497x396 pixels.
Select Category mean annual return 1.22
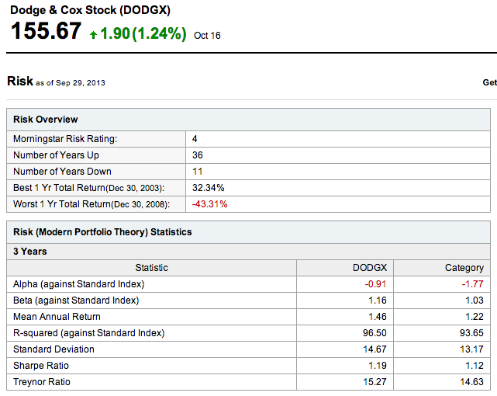click(x=475, y=317)
